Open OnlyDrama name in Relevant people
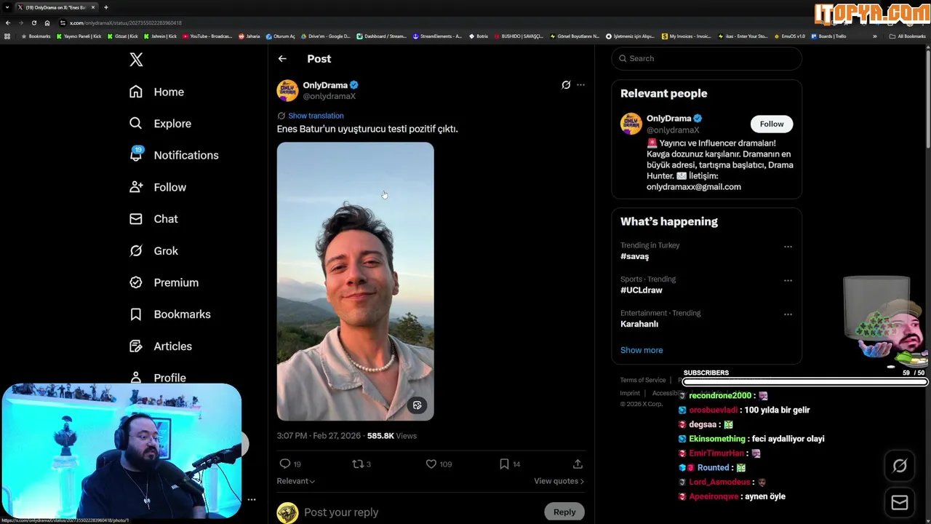 click(668, 119)
